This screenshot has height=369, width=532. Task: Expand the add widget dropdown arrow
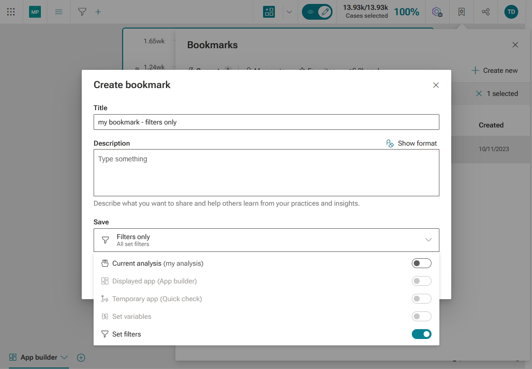click(290, 12)
